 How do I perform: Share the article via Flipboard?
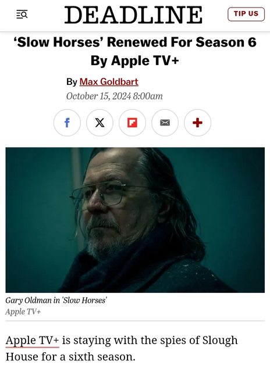coord(132,123)
